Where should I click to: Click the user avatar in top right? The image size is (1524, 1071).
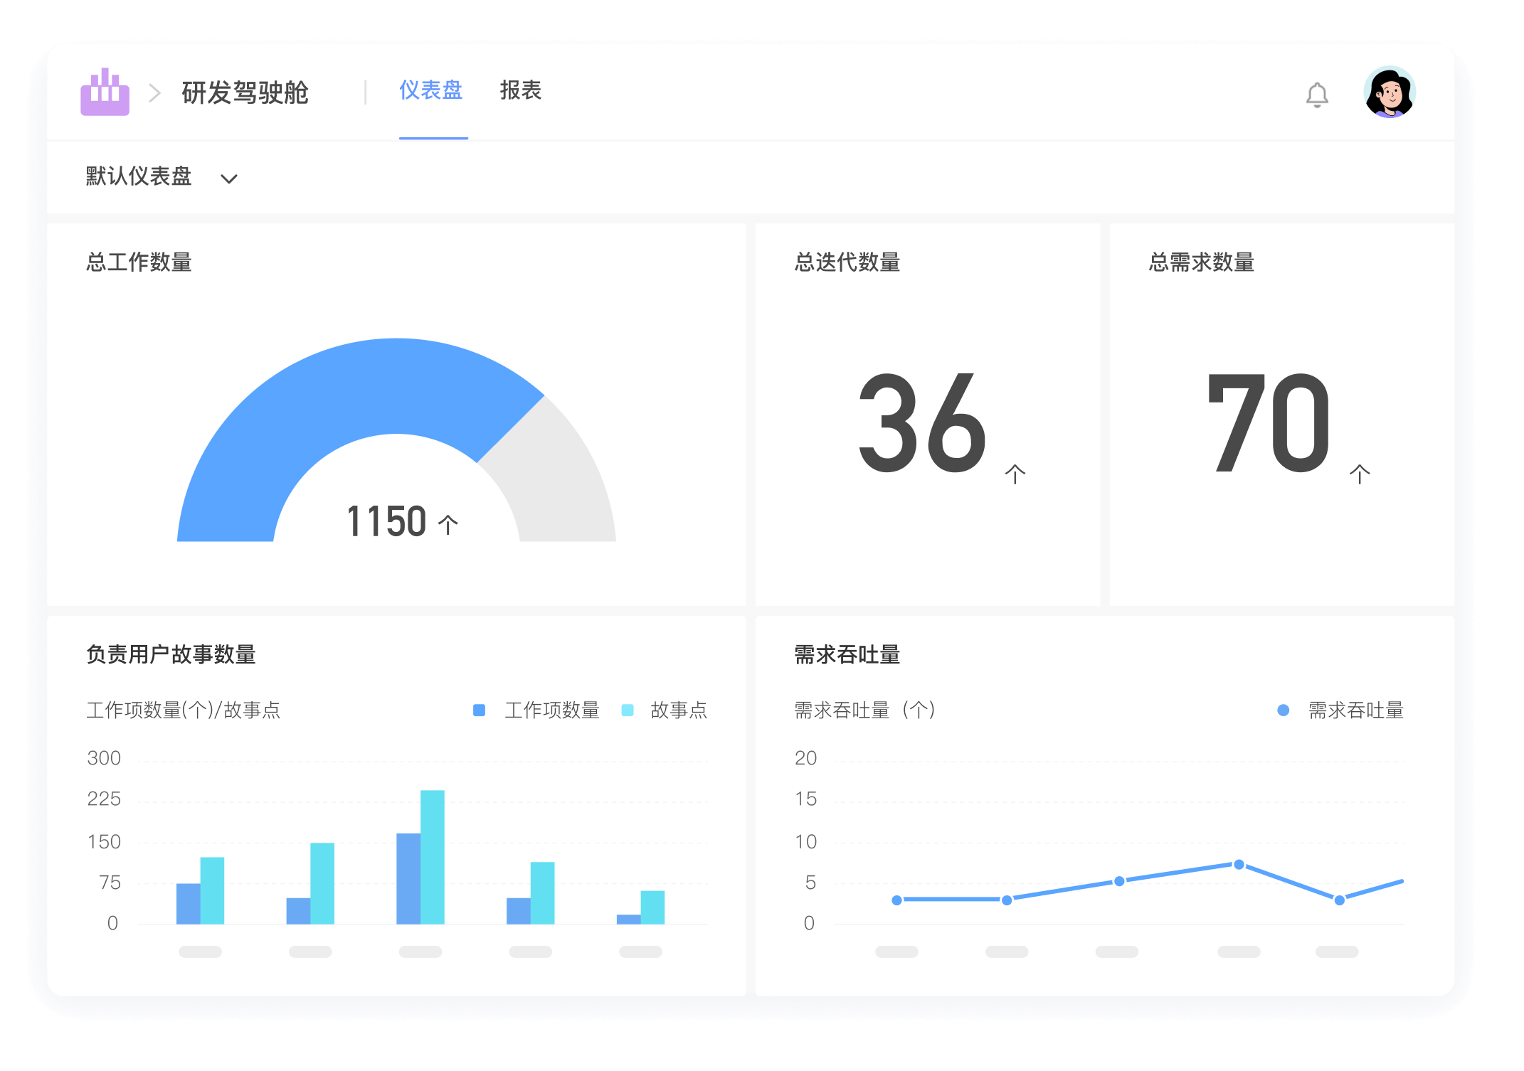tap(1388, 92)
